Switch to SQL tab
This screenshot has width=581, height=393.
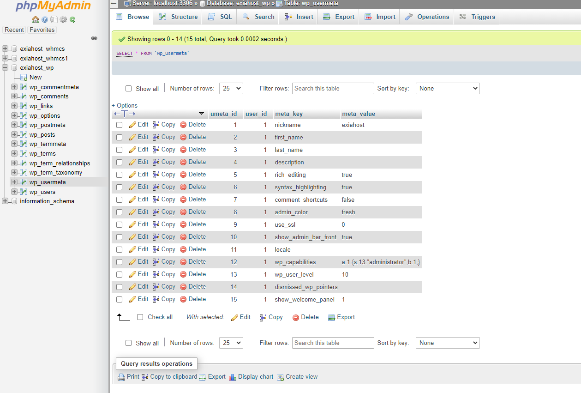pos(220,17)
